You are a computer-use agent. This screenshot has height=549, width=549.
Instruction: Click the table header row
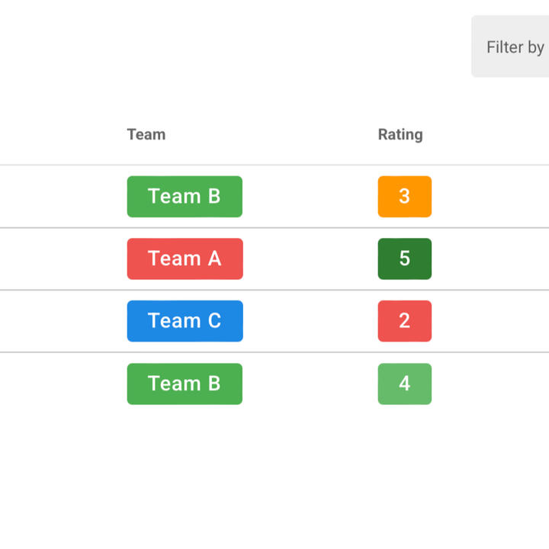click(x=274, y=135)
